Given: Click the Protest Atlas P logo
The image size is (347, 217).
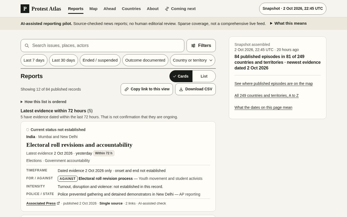Looking at the screenshot, I should click(x=25, y=9).
